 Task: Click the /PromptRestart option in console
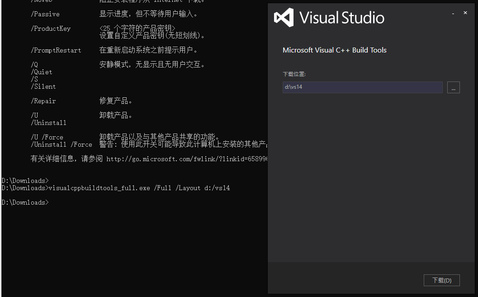click(56, 50)
